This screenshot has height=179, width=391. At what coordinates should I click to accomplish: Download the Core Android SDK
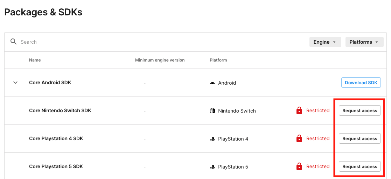tap(361, 83)
